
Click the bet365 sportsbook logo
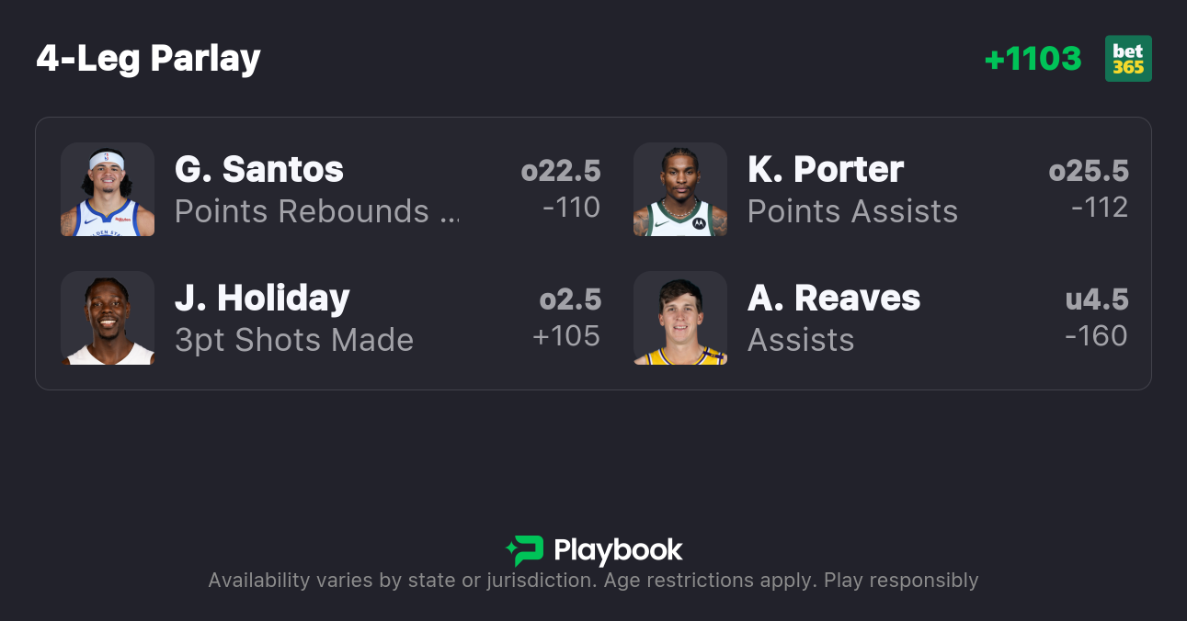tap(1128, 59)
